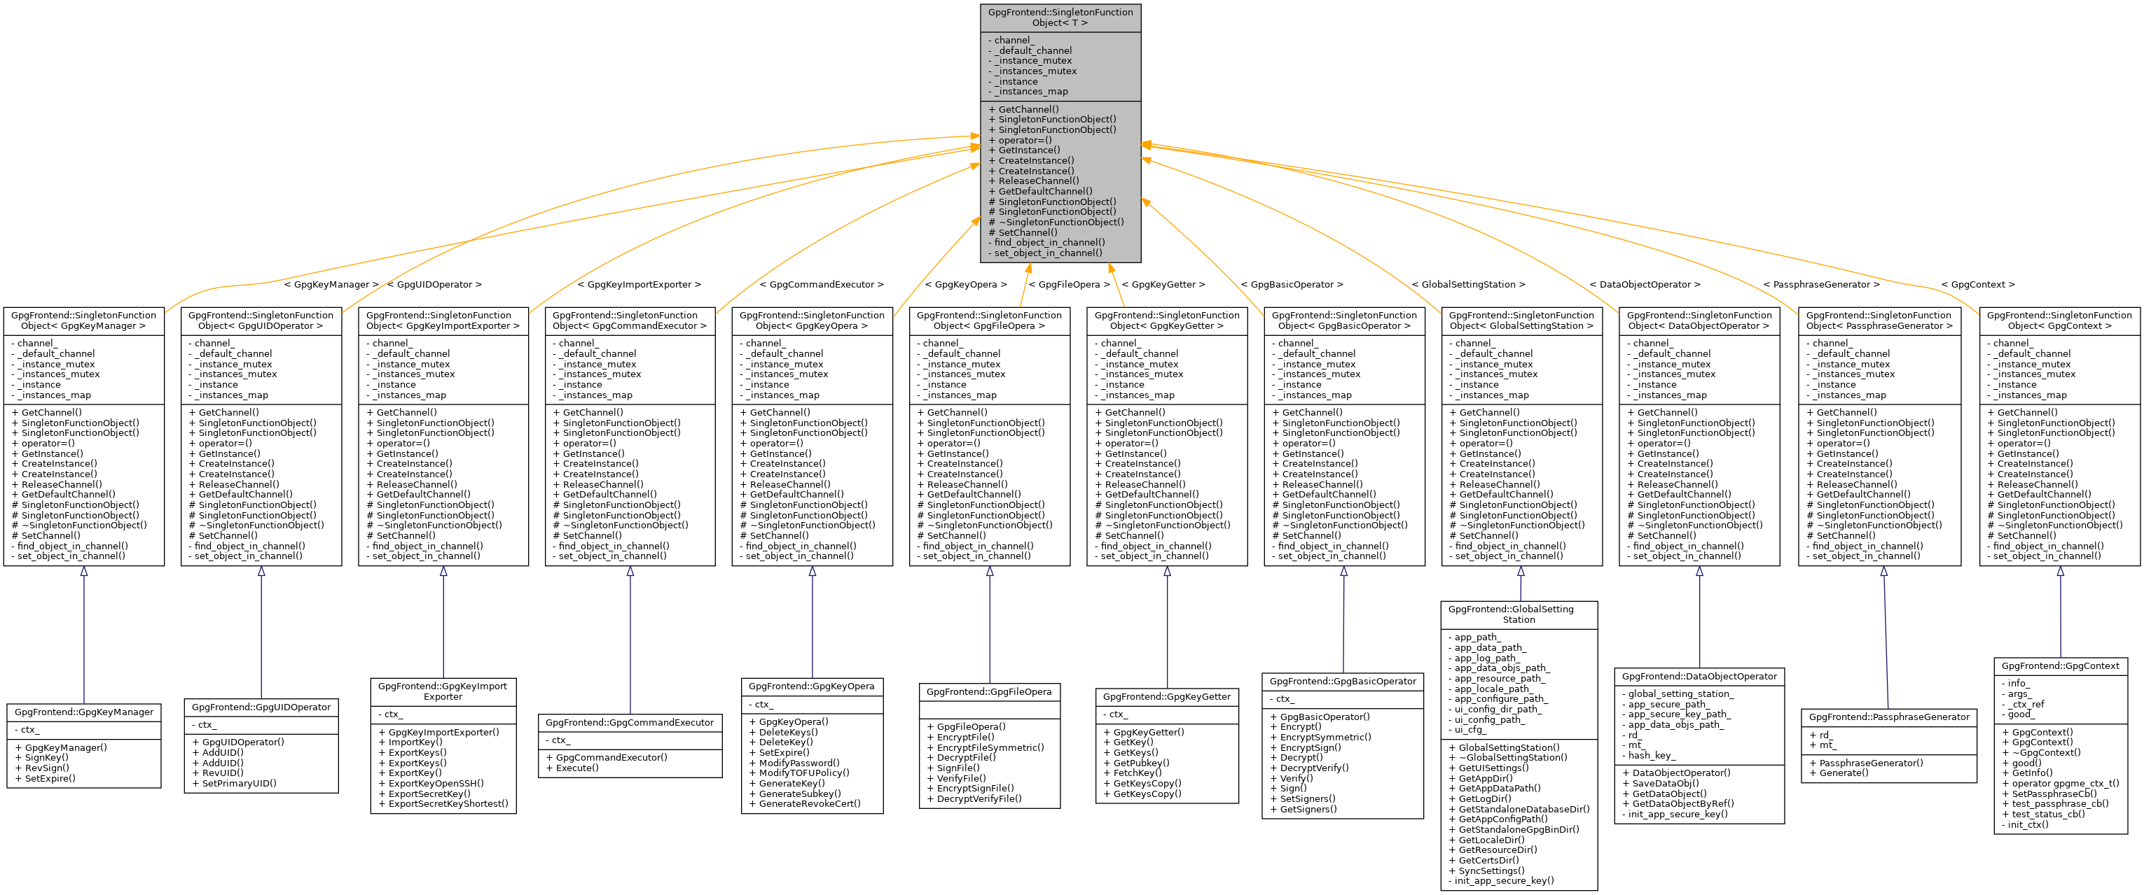This screenshot has height=895, width=2144.
Task: Click the '< GpgCommandExecutor >' edge label
Action: tap(822, 285)
